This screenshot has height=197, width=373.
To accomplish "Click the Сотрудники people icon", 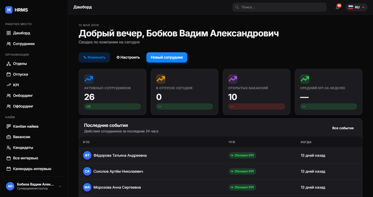I will click(x=9, y=44).
